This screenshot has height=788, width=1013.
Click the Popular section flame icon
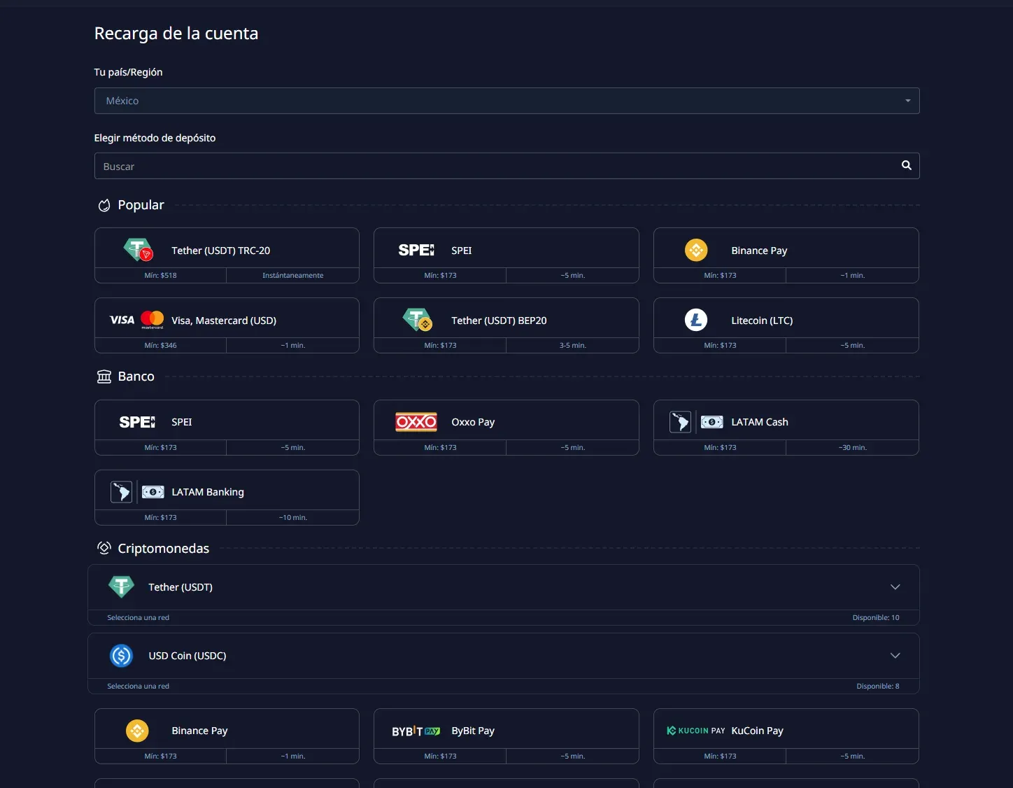104,205
